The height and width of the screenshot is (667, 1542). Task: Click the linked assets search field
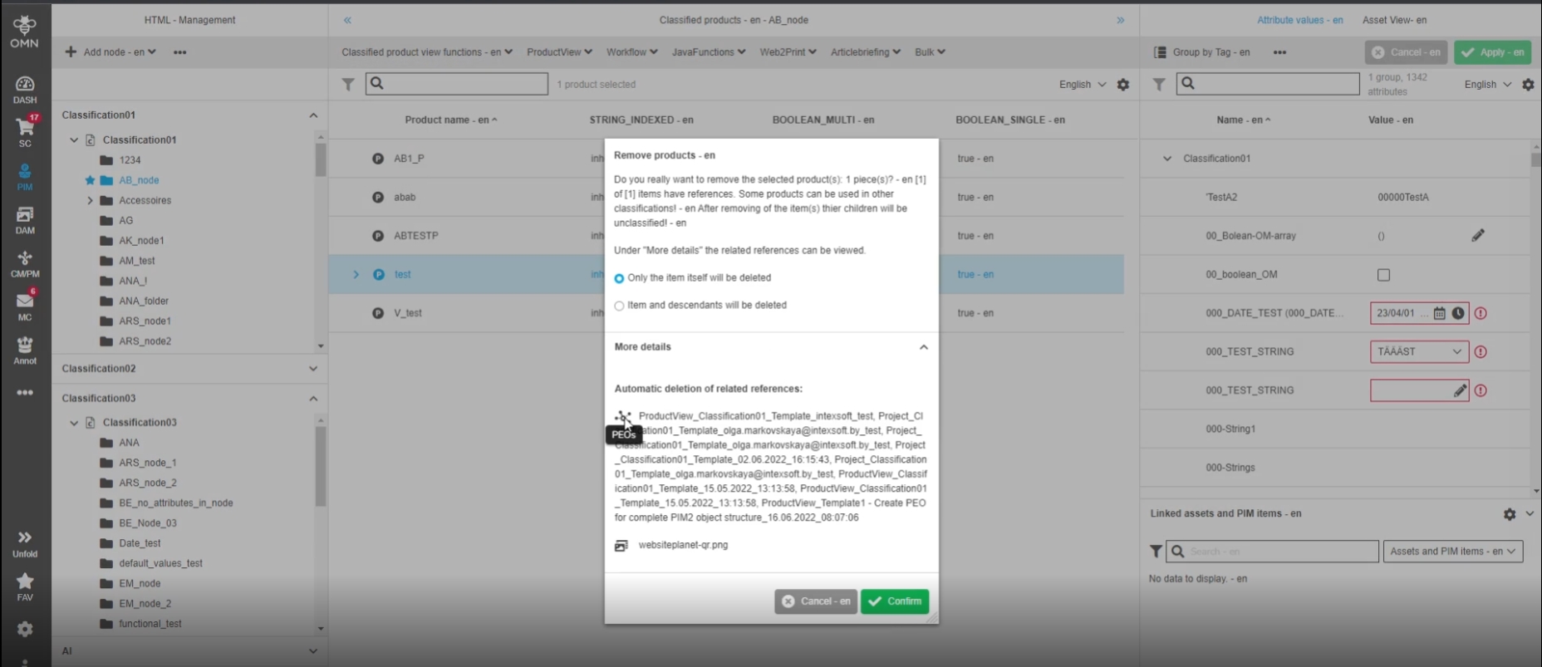[x=1273, y=551]
